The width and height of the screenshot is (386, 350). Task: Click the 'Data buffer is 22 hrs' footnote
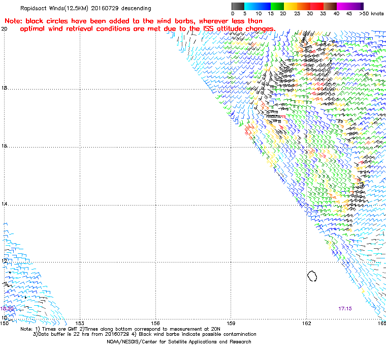(x=145, y=334)
